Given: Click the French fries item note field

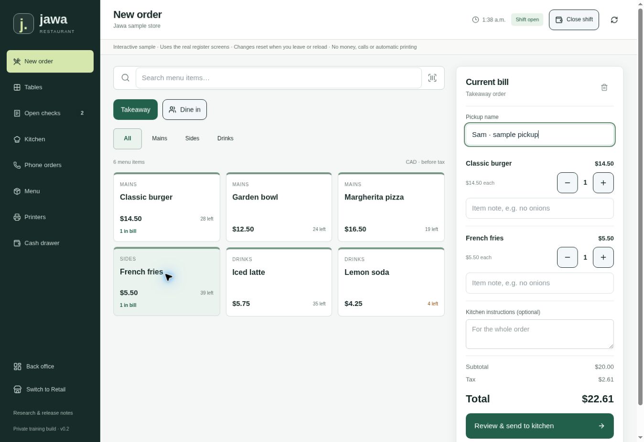Looking at the screenshot, I should [540, 283].
